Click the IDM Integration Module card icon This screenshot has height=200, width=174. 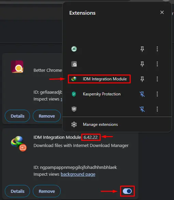[x=18, y=144]
